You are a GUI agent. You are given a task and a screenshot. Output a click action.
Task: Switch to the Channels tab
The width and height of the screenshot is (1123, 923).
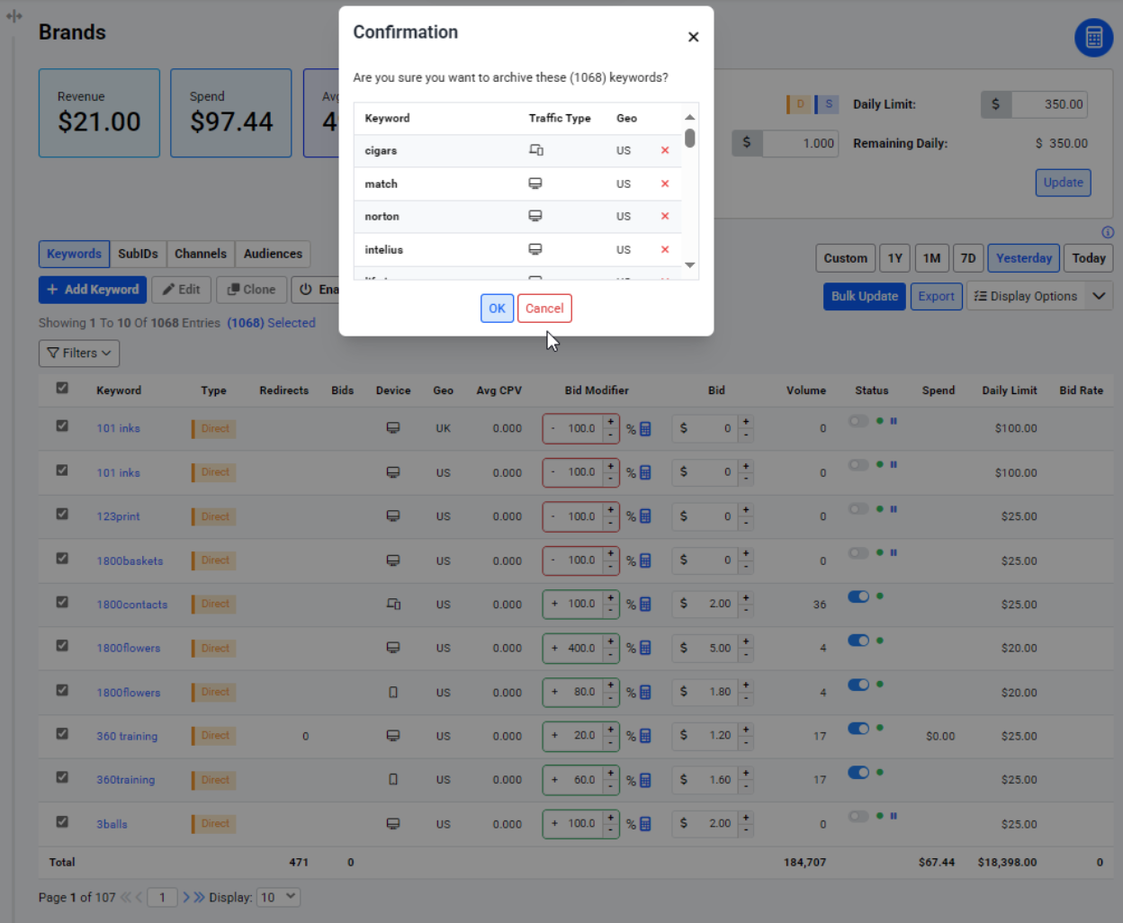click(x=201, y=255)
